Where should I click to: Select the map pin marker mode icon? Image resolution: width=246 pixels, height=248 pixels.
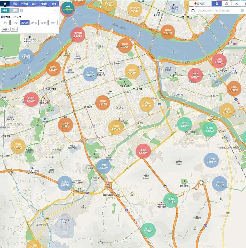click(217, 4)
